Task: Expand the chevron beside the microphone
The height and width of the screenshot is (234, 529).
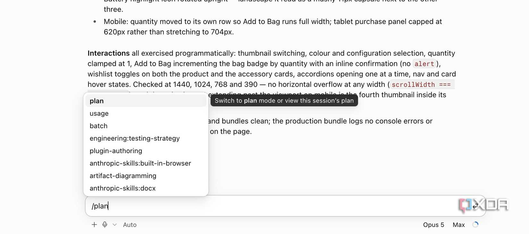Action: click(114, 225)
